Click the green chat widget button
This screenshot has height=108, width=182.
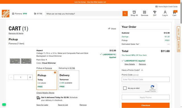[x=4, y=104]
